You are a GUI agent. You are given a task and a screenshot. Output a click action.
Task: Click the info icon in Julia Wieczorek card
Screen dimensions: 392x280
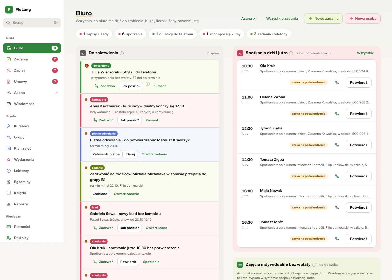click(x=148, y=84)
